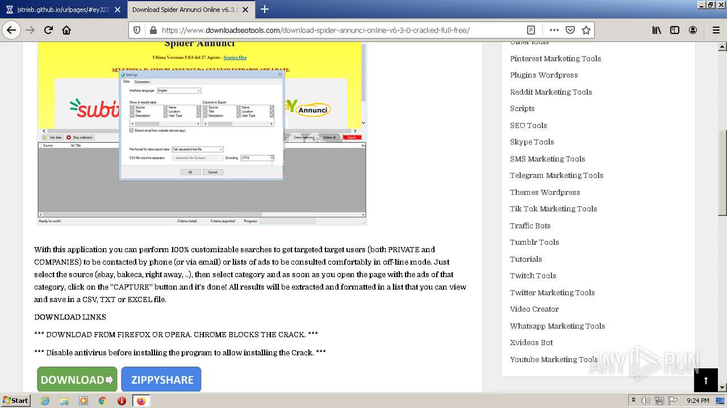Open the Windows Start menu
This screenshot has height=408, width=727.
(x=15, y=400)
